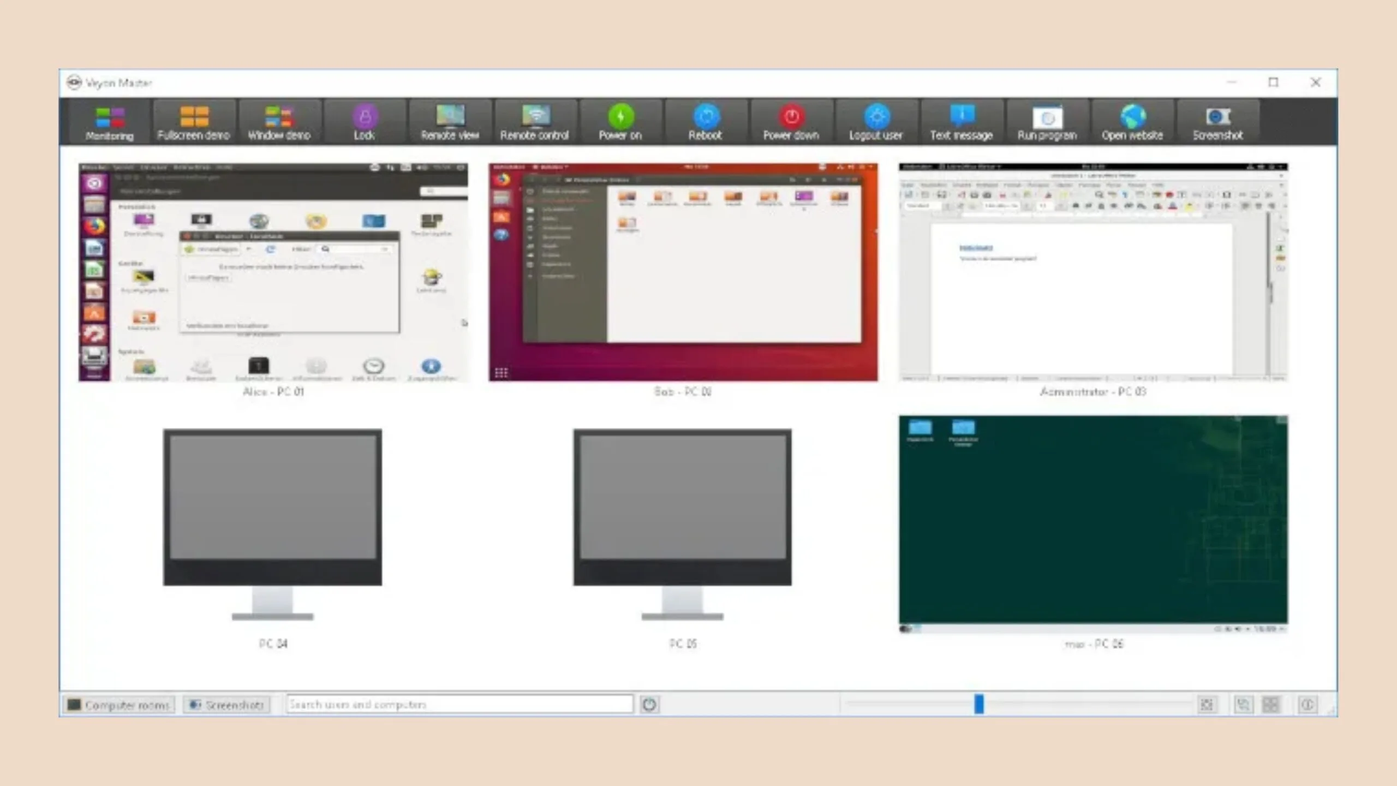Select the Screenshots tab
The width and height of the screenshot is (1397, 786).
tap(228, 704)
